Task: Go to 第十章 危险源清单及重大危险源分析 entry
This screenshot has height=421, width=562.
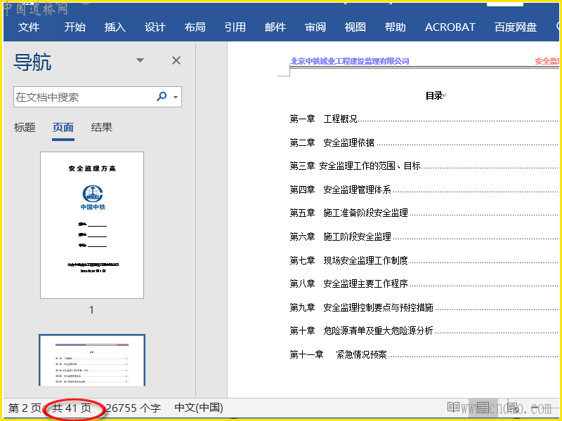Action: [361, 330]
